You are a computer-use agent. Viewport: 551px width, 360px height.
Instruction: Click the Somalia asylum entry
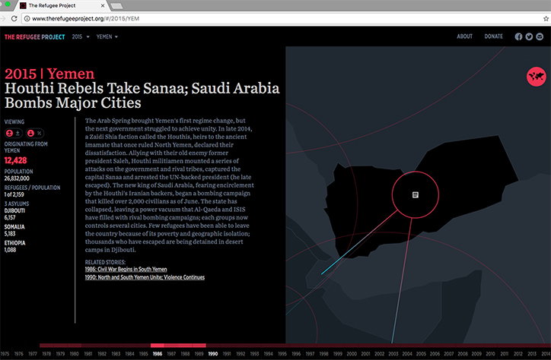[14, 230]
